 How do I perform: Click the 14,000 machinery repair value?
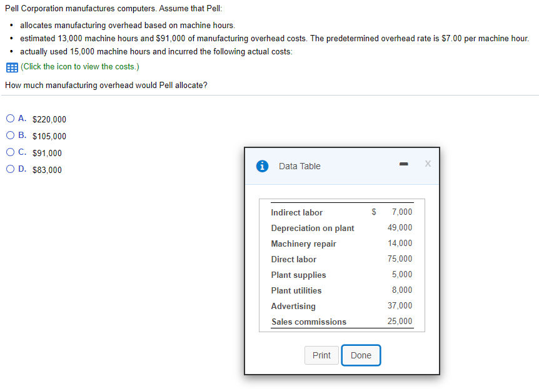point(400,243)
